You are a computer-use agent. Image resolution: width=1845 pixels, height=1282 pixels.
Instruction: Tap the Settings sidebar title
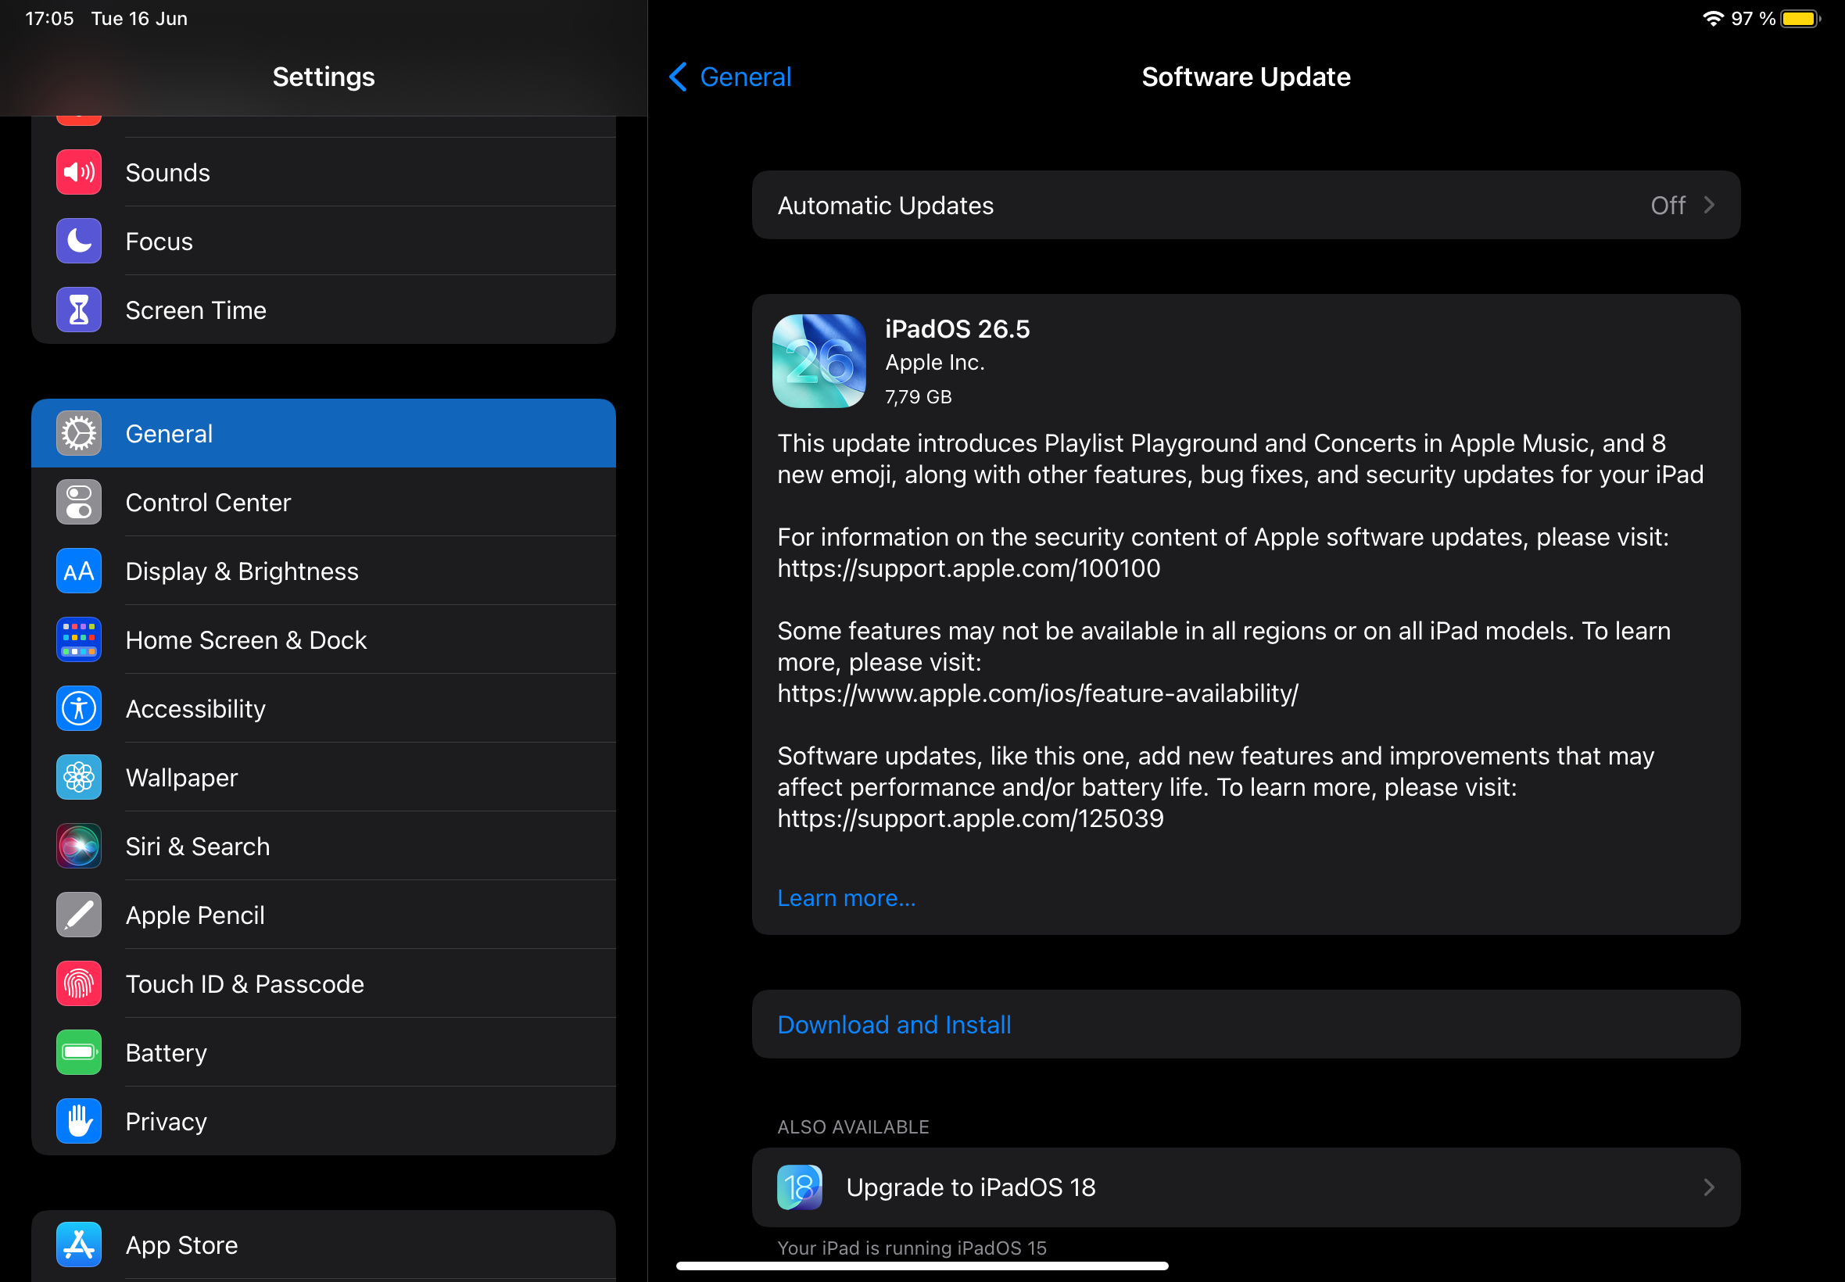coord(324,77)
